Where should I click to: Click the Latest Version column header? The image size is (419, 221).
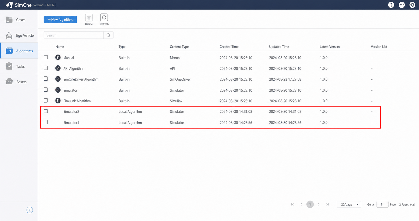coord(330,47)
